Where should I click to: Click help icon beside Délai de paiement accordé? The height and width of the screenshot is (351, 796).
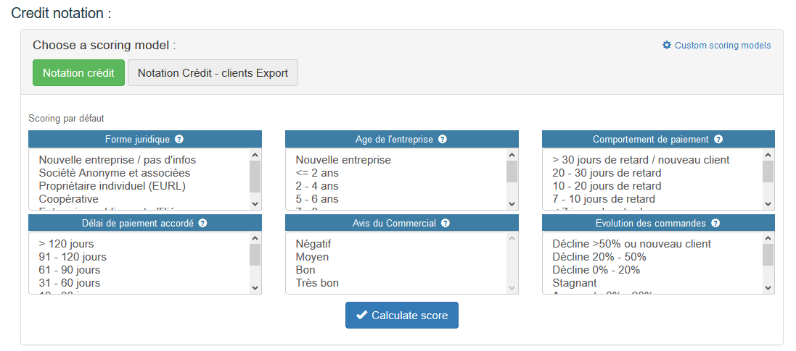click(x=203, y=224)
